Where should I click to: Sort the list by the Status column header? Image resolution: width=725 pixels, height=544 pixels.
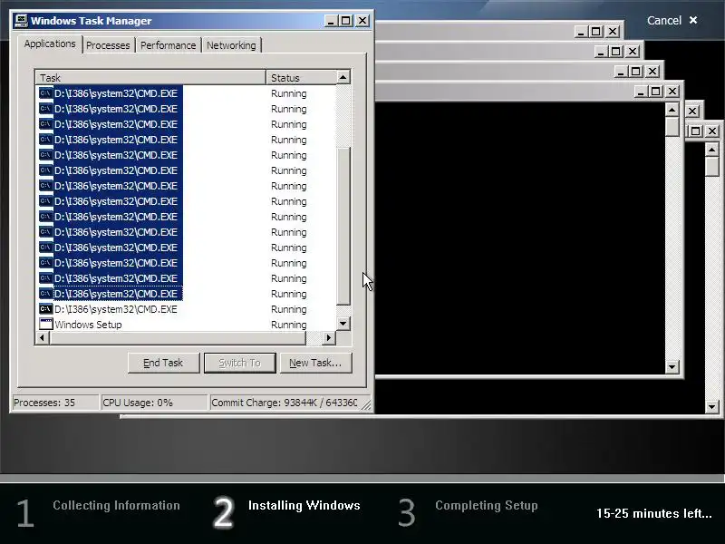click(301, 77)
